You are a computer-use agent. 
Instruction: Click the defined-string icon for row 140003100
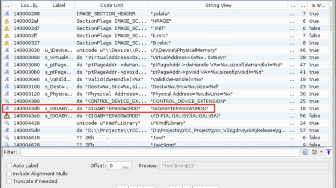point(7,87)
